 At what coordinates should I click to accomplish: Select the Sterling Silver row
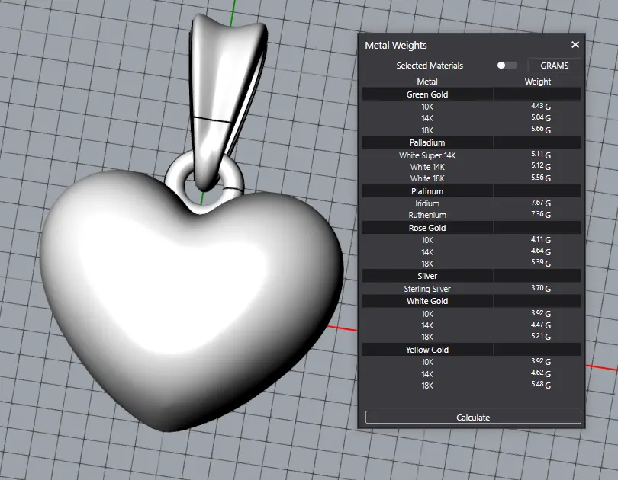pyautogui.click(x=427, y=289)
